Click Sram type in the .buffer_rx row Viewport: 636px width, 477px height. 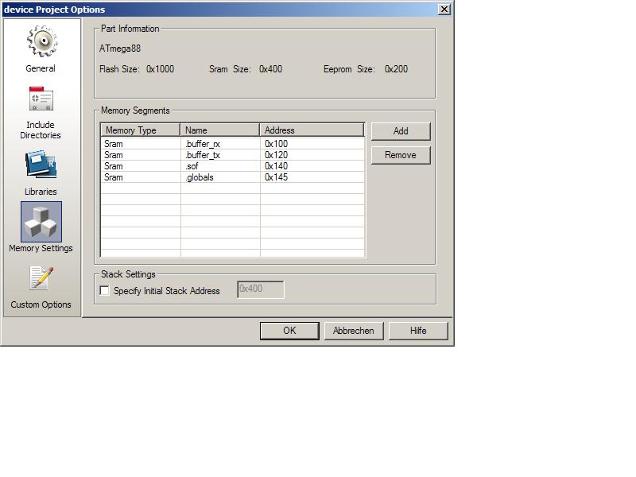(x=114, y=144)
